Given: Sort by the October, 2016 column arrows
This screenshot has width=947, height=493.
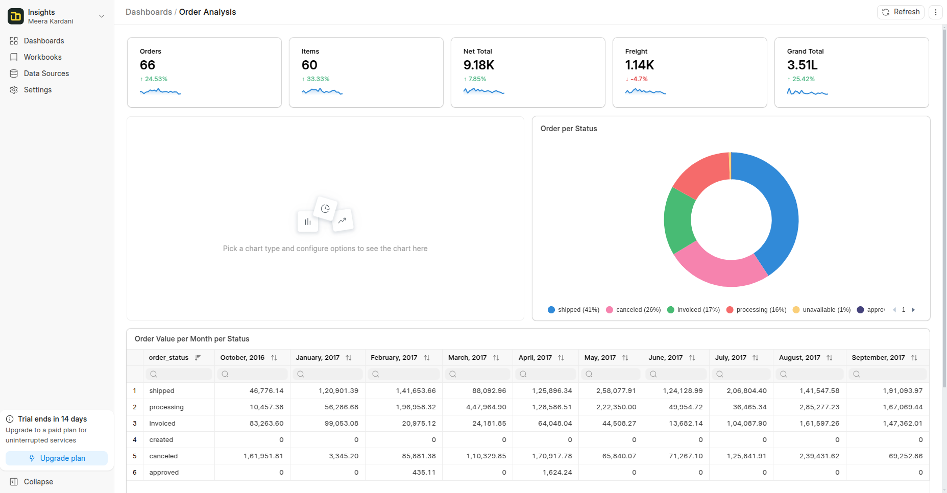Looking at the screenshot, I should coord(274,358).
